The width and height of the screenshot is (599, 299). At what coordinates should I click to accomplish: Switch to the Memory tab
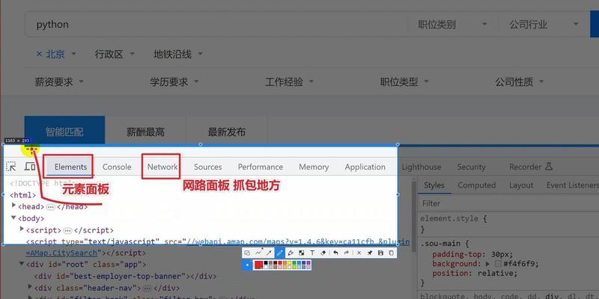pos(314,167)
